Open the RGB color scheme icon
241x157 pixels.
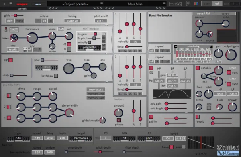[x=196, y=4]
